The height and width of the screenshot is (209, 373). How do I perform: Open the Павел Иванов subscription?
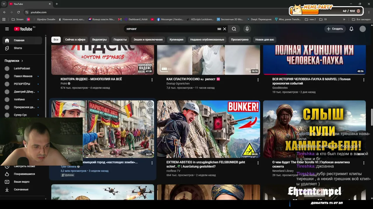[x=22, y=76]
